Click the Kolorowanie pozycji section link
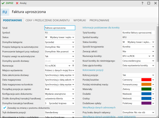This screenshot has width=159, height=118. pyautogui.click(x=93, y=70)
